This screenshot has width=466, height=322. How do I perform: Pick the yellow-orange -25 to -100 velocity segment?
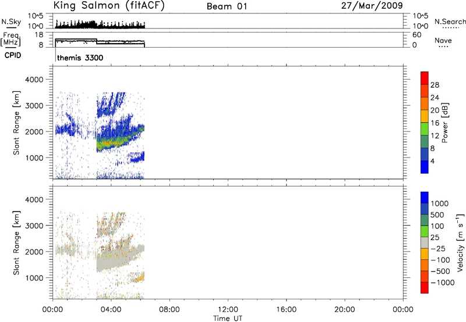point(425,254)
